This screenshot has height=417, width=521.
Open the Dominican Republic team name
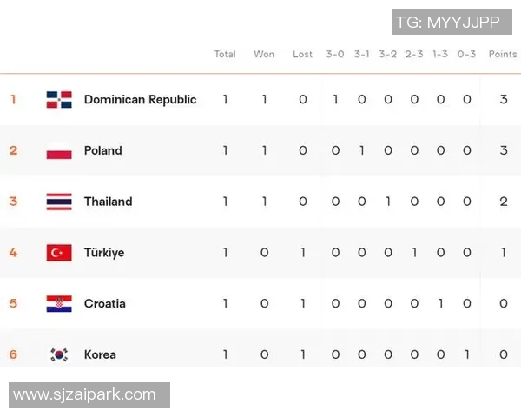click(x=140, y=99)
